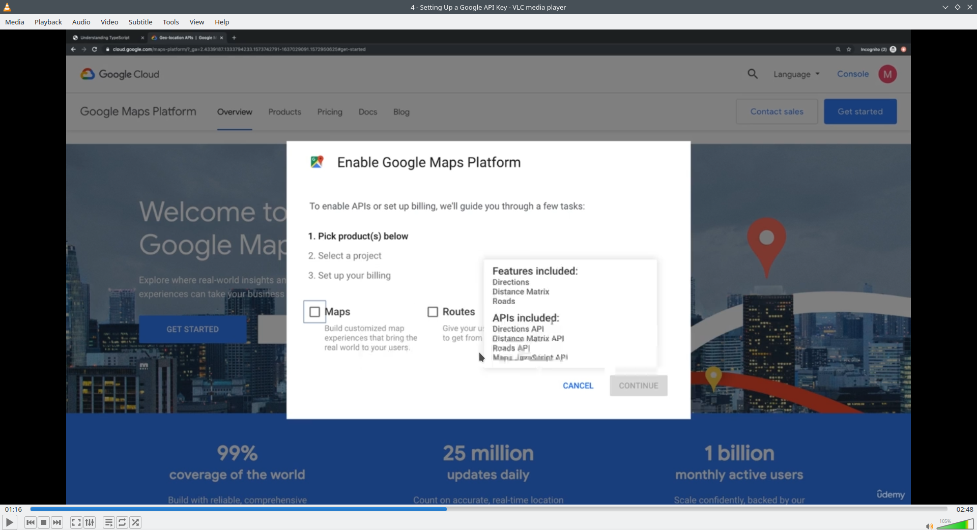Open the View menu

tap(197, 22)
